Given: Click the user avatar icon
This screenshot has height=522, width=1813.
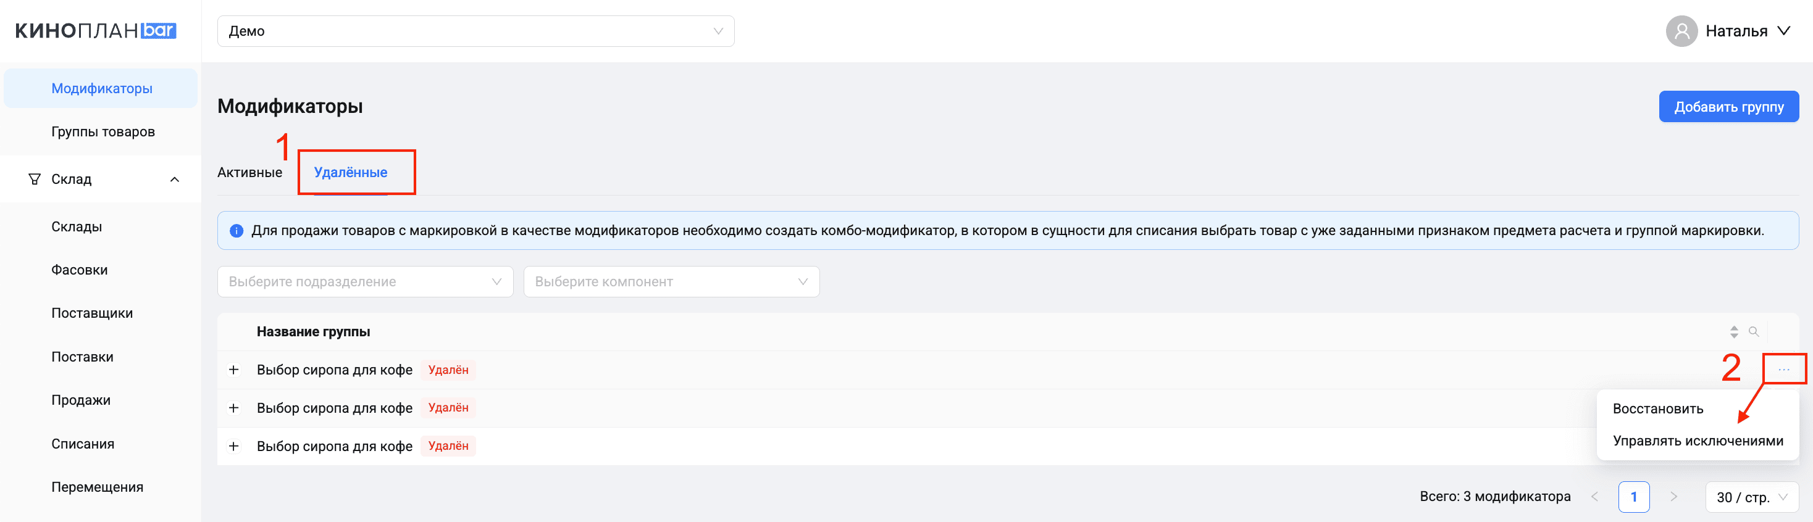Looking at the screenshot, I should click(1681, 31).
